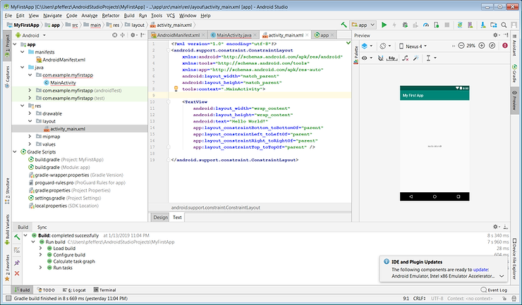Select MainActivity in project tree
The width and height of the screenshot is (522, 305).
[59, 82]
